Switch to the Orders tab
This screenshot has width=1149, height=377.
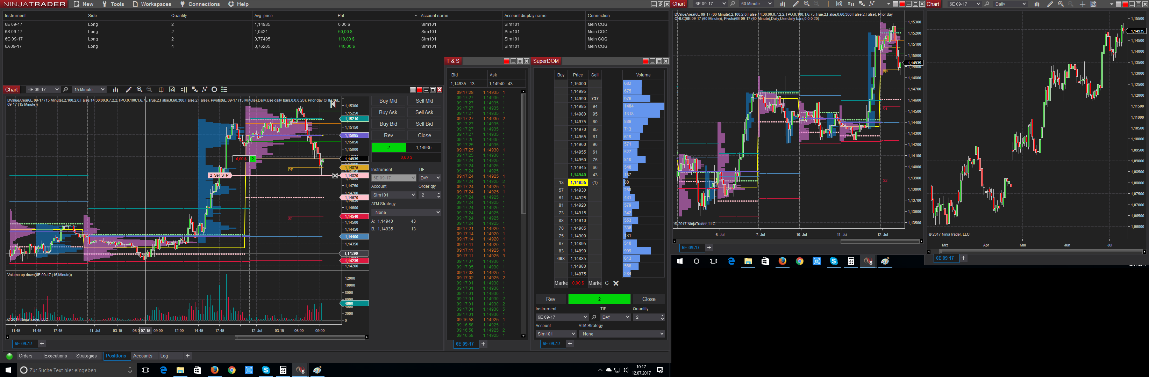26,356
